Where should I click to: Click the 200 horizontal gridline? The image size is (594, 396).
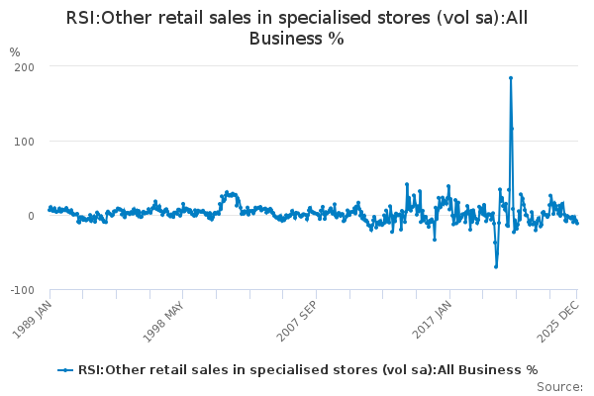[297, 66]
